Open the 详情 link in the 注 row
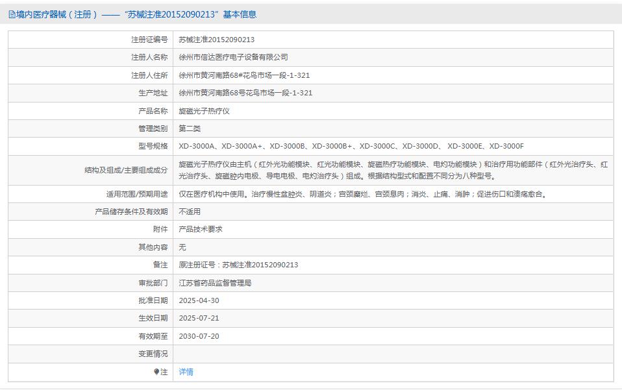The image size is (622, 390). tap(187, 372)
